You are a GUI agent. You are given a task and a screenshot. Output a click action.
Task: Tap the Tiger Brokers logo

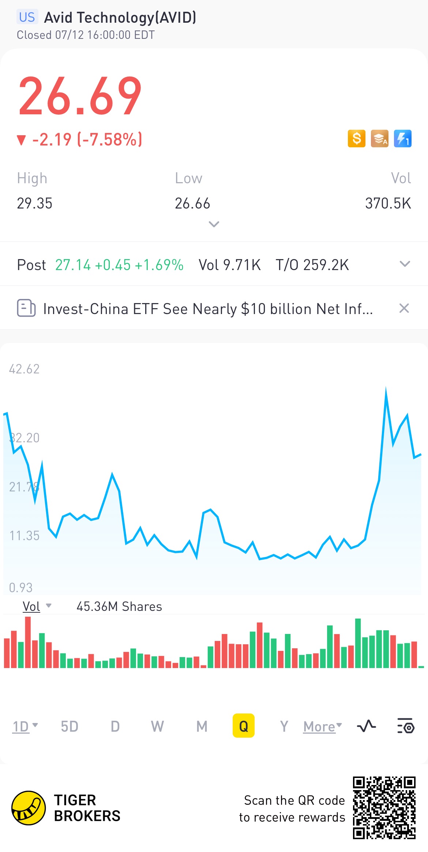29,808
